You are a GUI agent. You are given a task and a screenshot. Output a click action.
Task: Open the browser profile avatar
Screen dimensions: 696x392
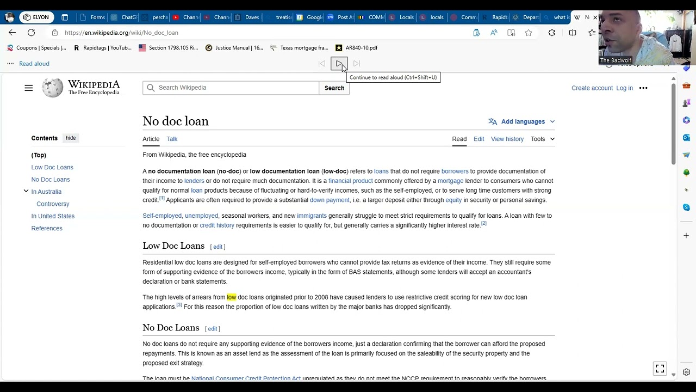[9, 17]
